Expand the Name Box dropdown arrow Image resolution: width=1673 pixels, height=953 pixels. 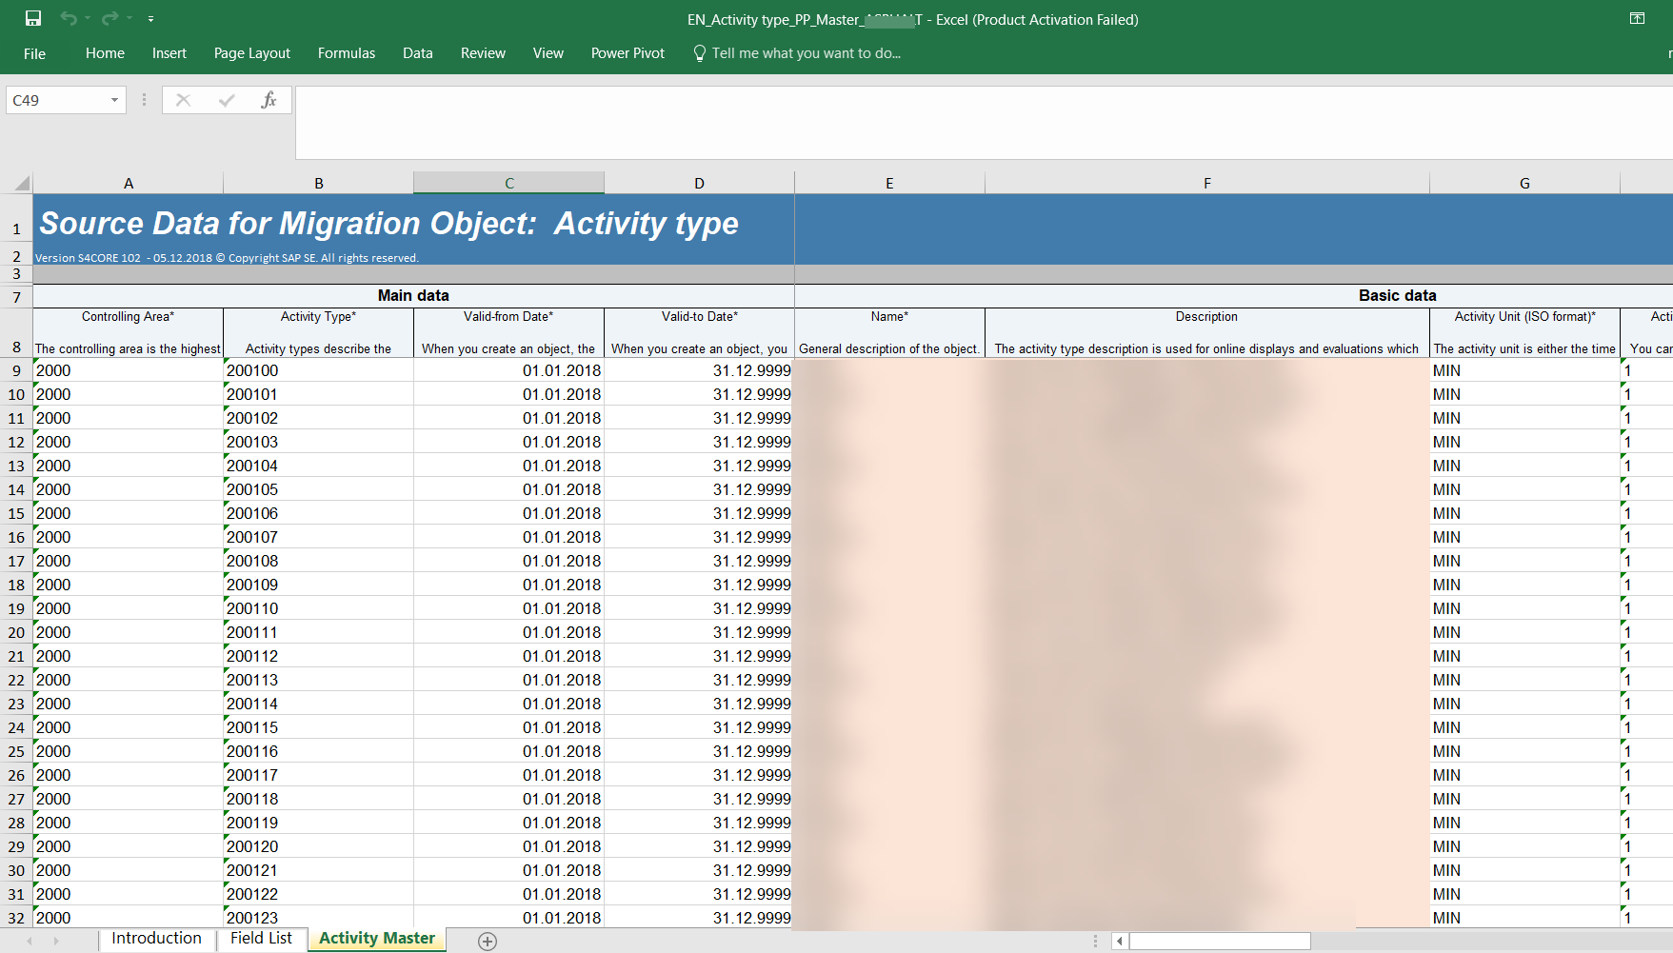pyautogui.click(x=114, y=100)
